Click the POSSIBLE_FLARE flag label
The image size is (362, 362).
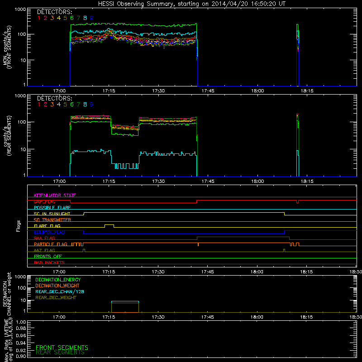[x=52, y=208]
